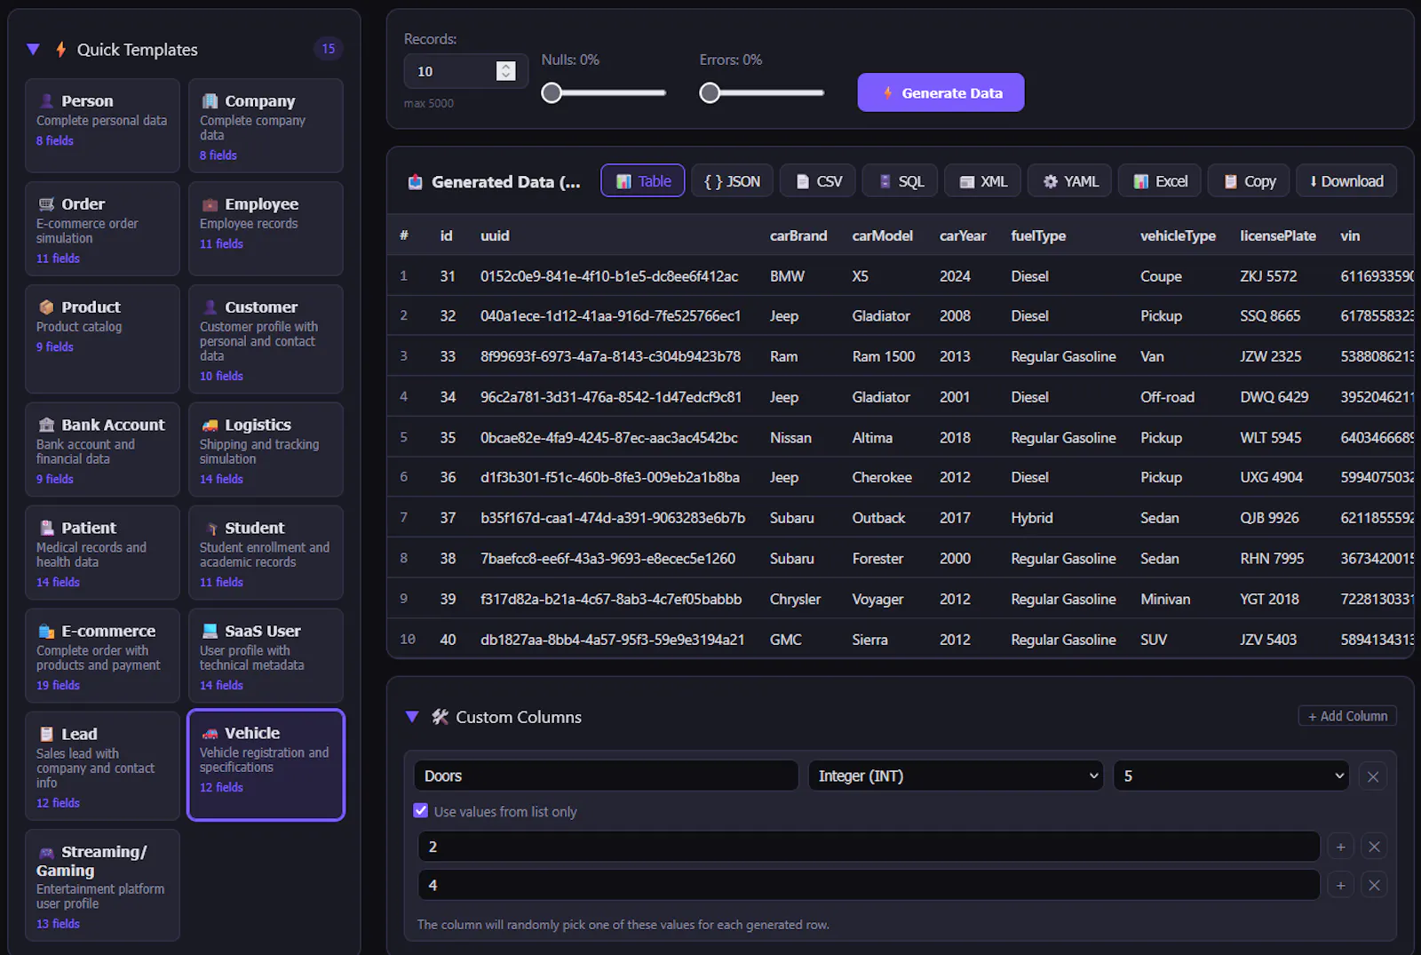Click the Doors column name field
The image size is (1421, 955).
click(606, 776)
